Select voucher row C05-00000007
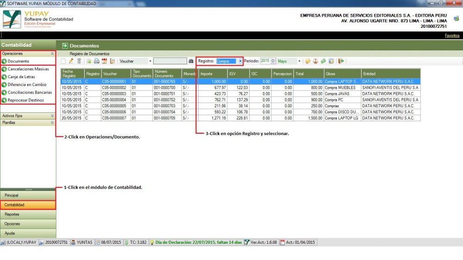 240,118
